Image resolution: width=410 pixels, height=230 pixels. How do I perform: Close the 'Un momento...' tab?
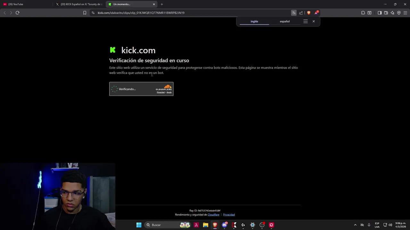pyautogui.click(x=154, y=4)
